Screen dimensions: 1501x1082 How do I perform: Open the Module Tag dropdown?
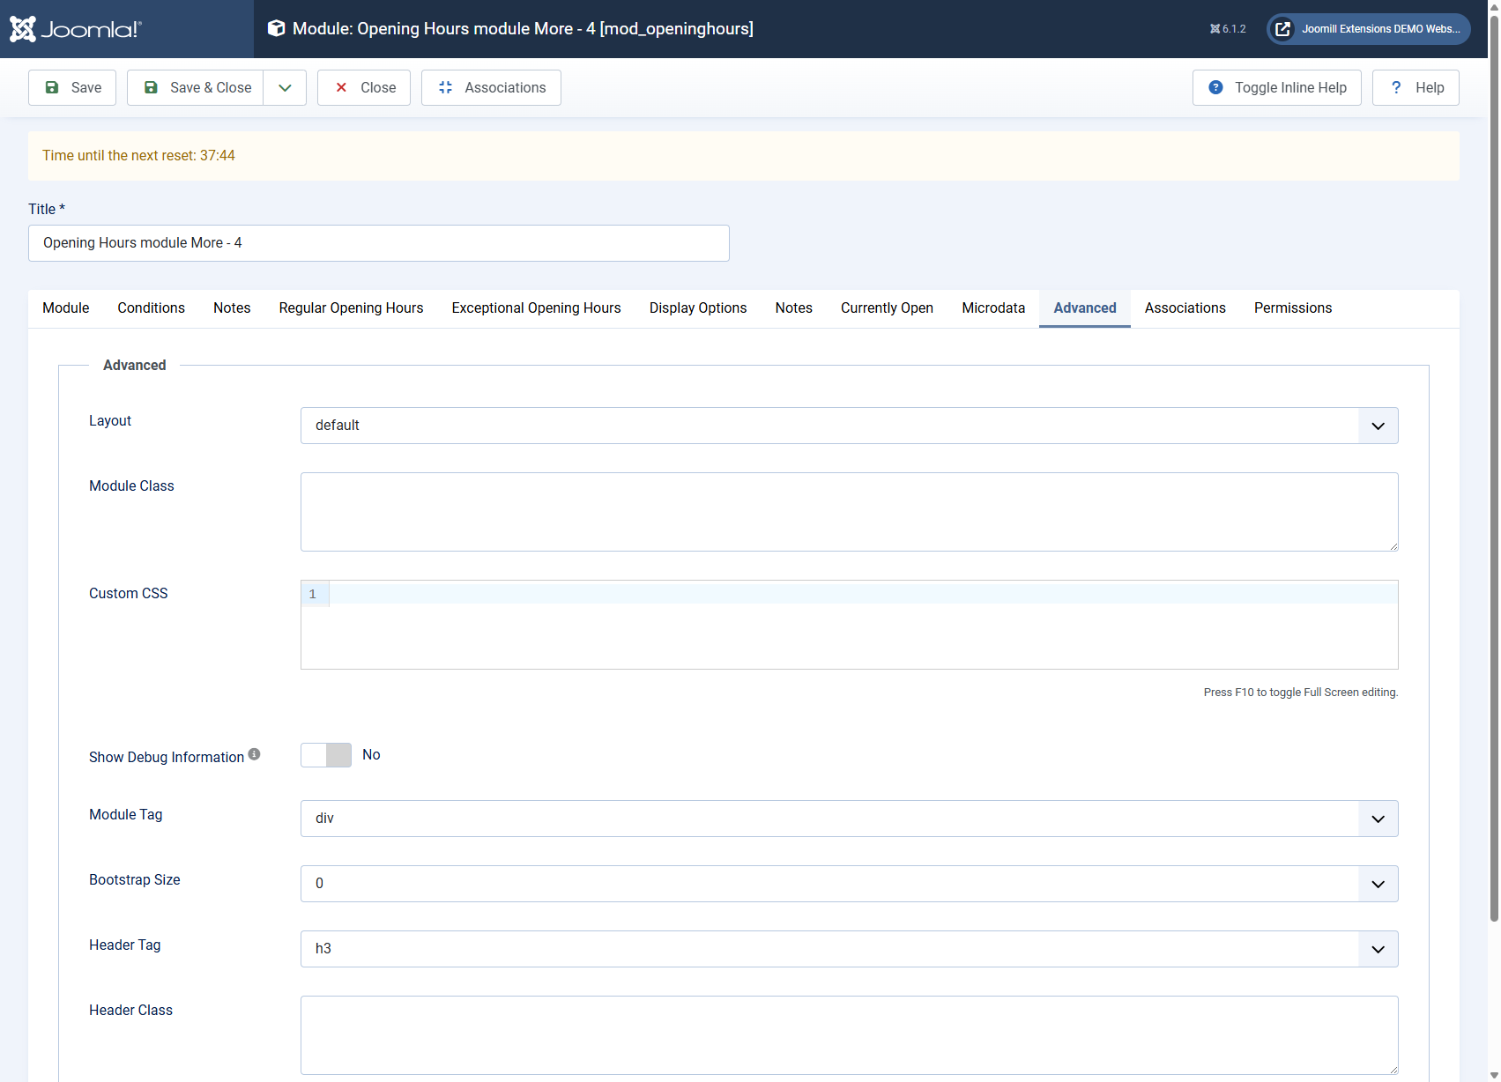[850, 819]
